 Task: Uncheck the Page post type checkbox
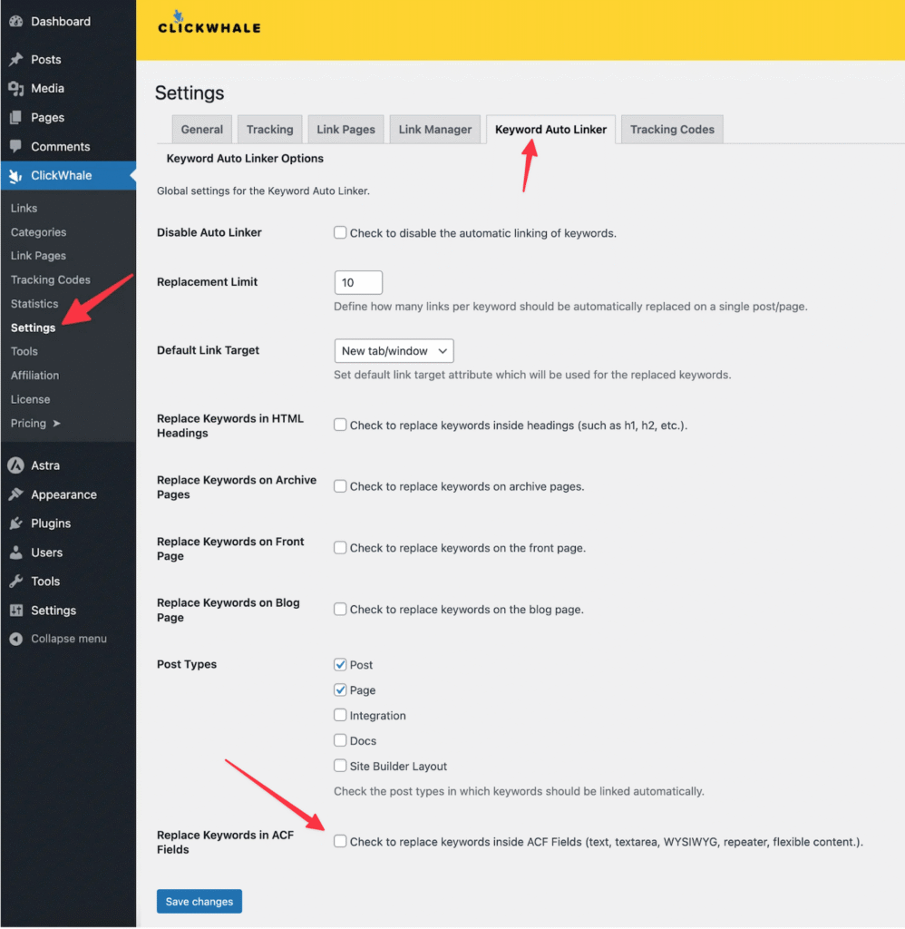[x=340, y=689]
